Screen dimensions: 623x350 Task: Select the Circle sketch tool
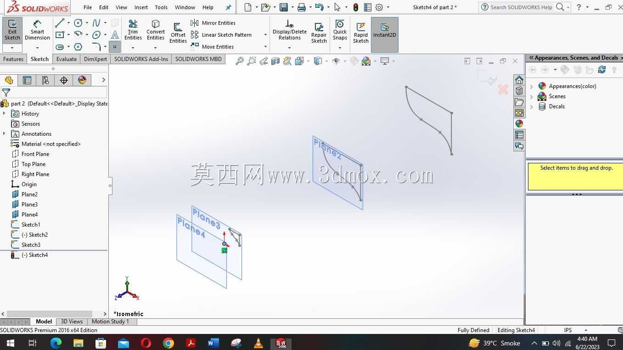coord(79,23)
